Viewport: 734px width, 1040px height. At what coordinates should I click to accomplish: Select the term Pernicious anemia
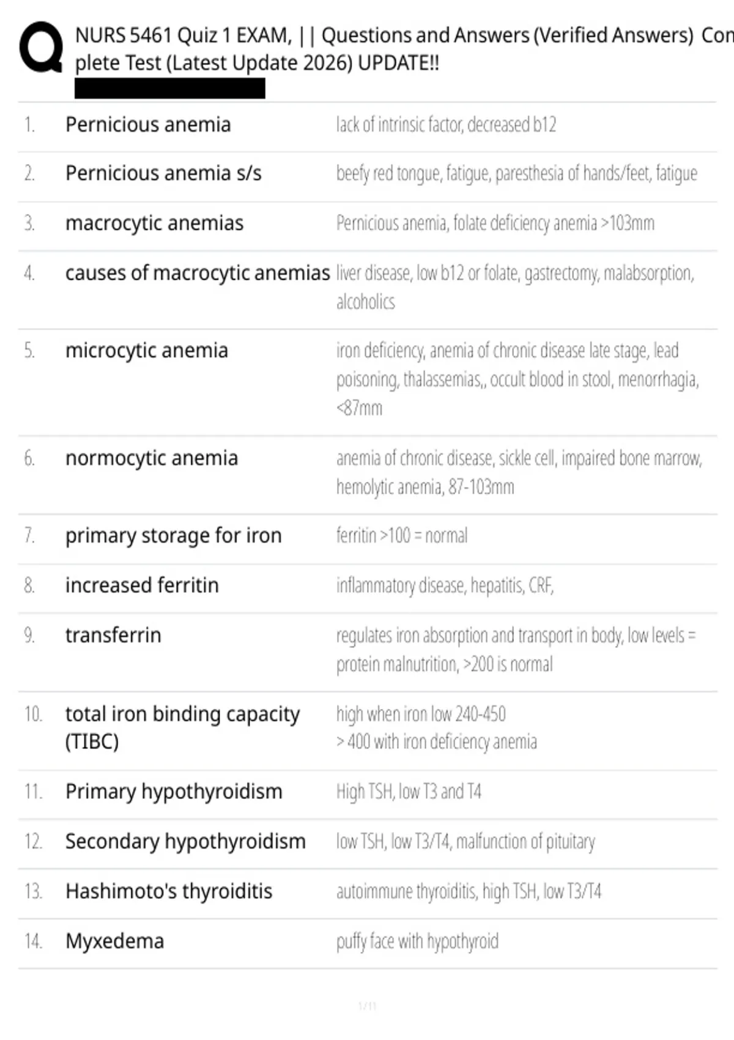tap(148, 125)
